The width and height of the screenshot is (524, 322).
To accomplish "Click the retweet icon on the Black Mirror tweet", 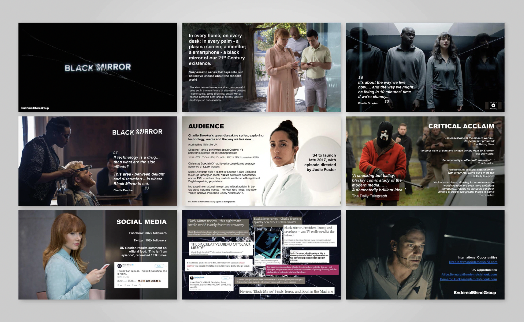I will point(125,285).
